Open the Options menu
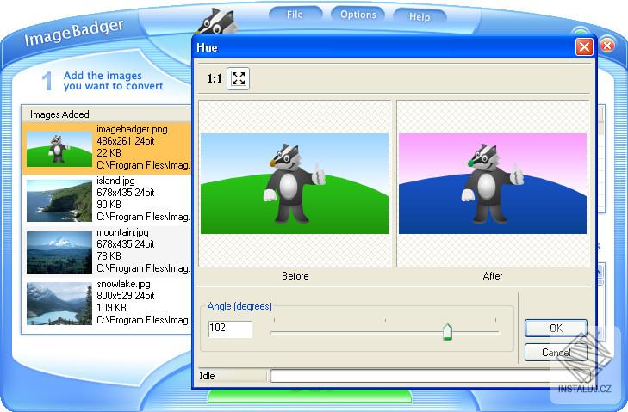 coord(358,15)
